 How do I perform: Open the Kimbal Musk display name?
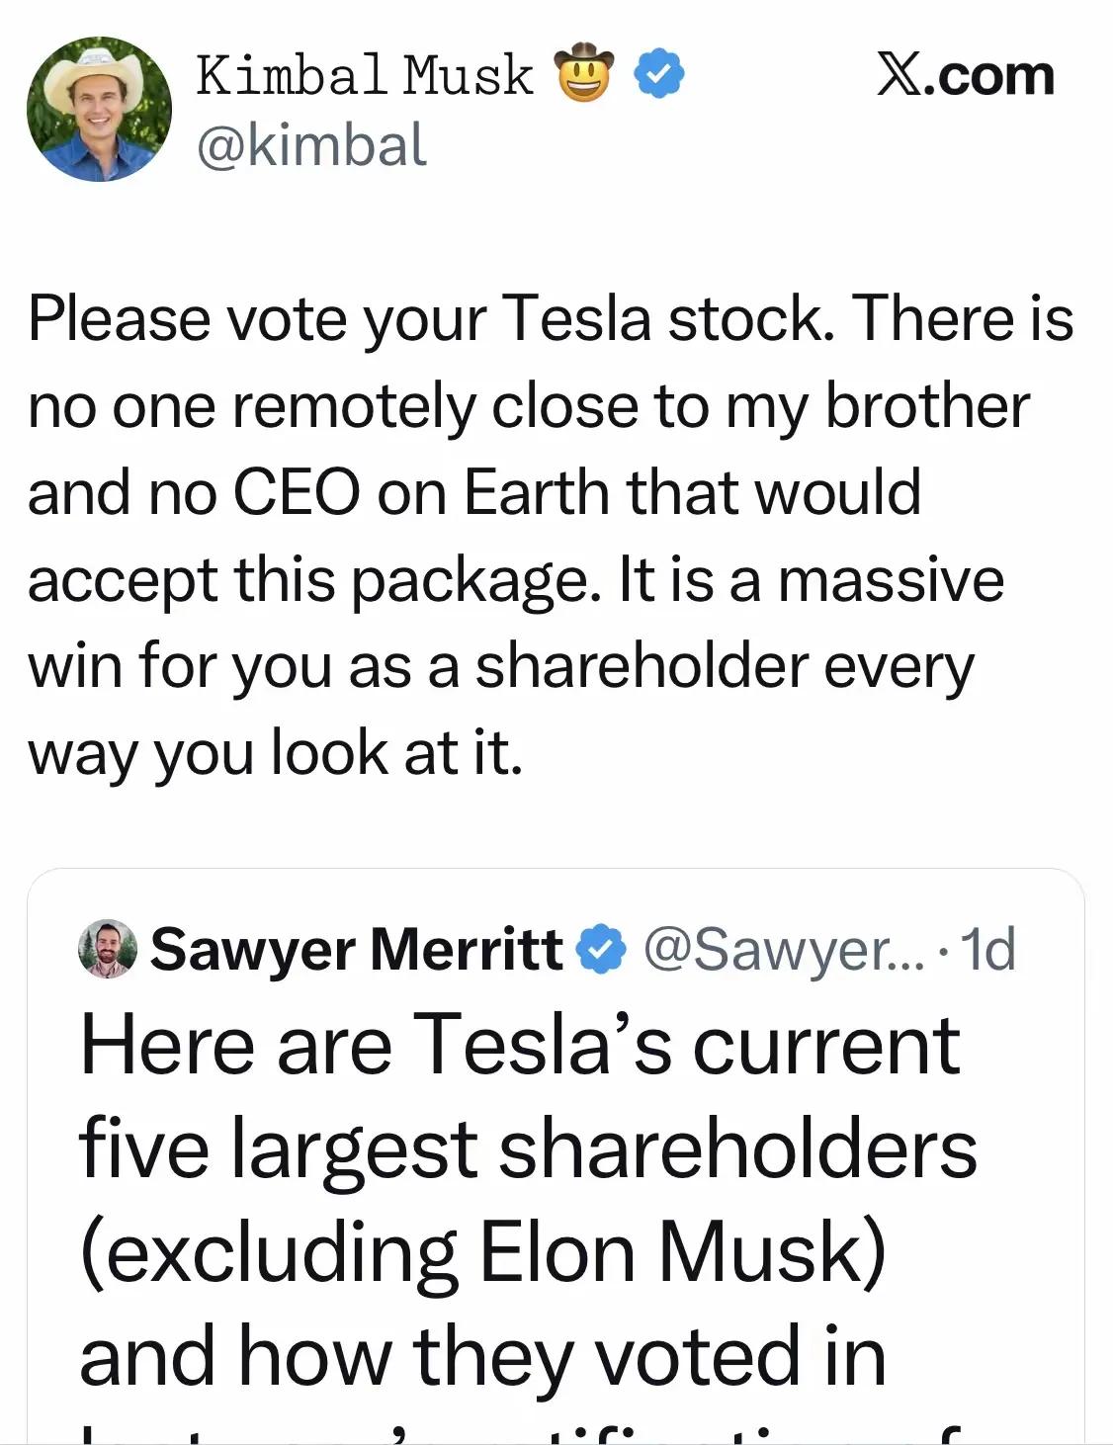tap(364, 75)
